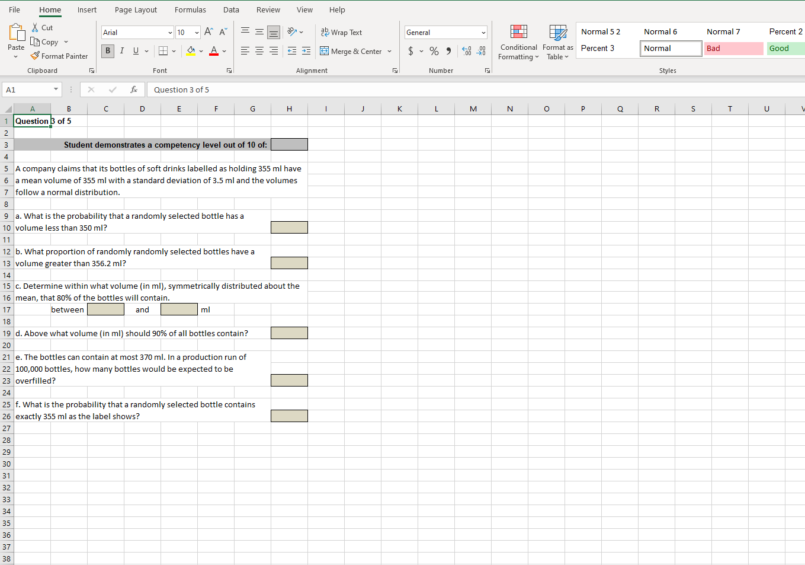Click the Format as Table icon

coord(557,42)
